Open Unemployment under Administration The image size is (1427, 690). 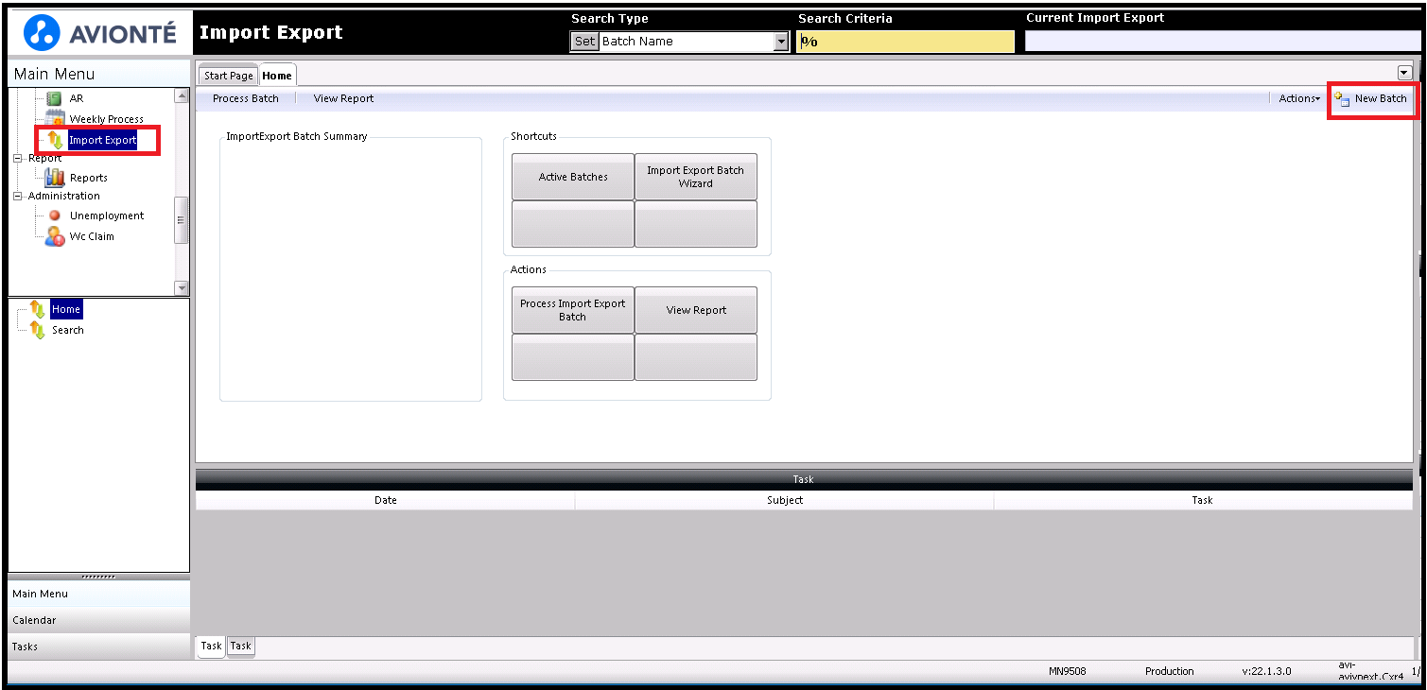107,216
